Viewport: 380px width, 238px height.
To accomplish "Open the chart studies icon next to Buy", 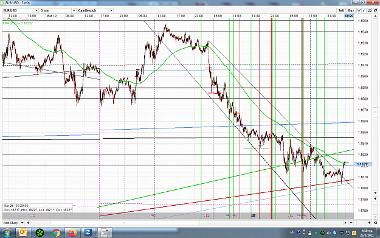I will [359, 10].
